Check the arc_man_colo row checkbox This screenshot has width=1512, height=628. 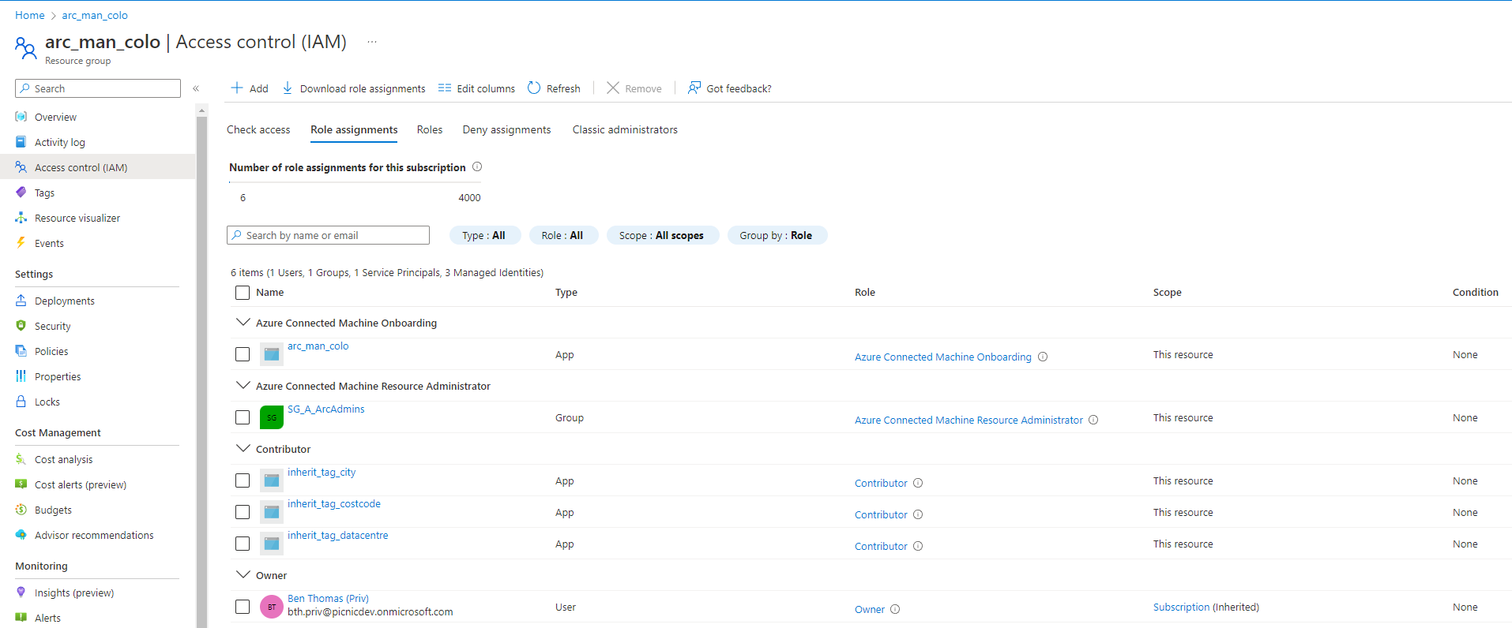(243, 354)
